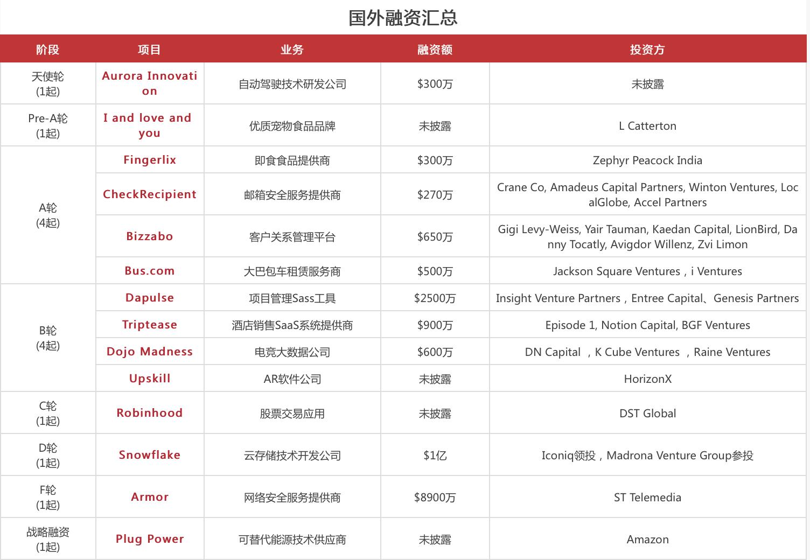Open the Bizzabo project entry
The height and width of the screenshot is (560, 810).
coord(150,236)
